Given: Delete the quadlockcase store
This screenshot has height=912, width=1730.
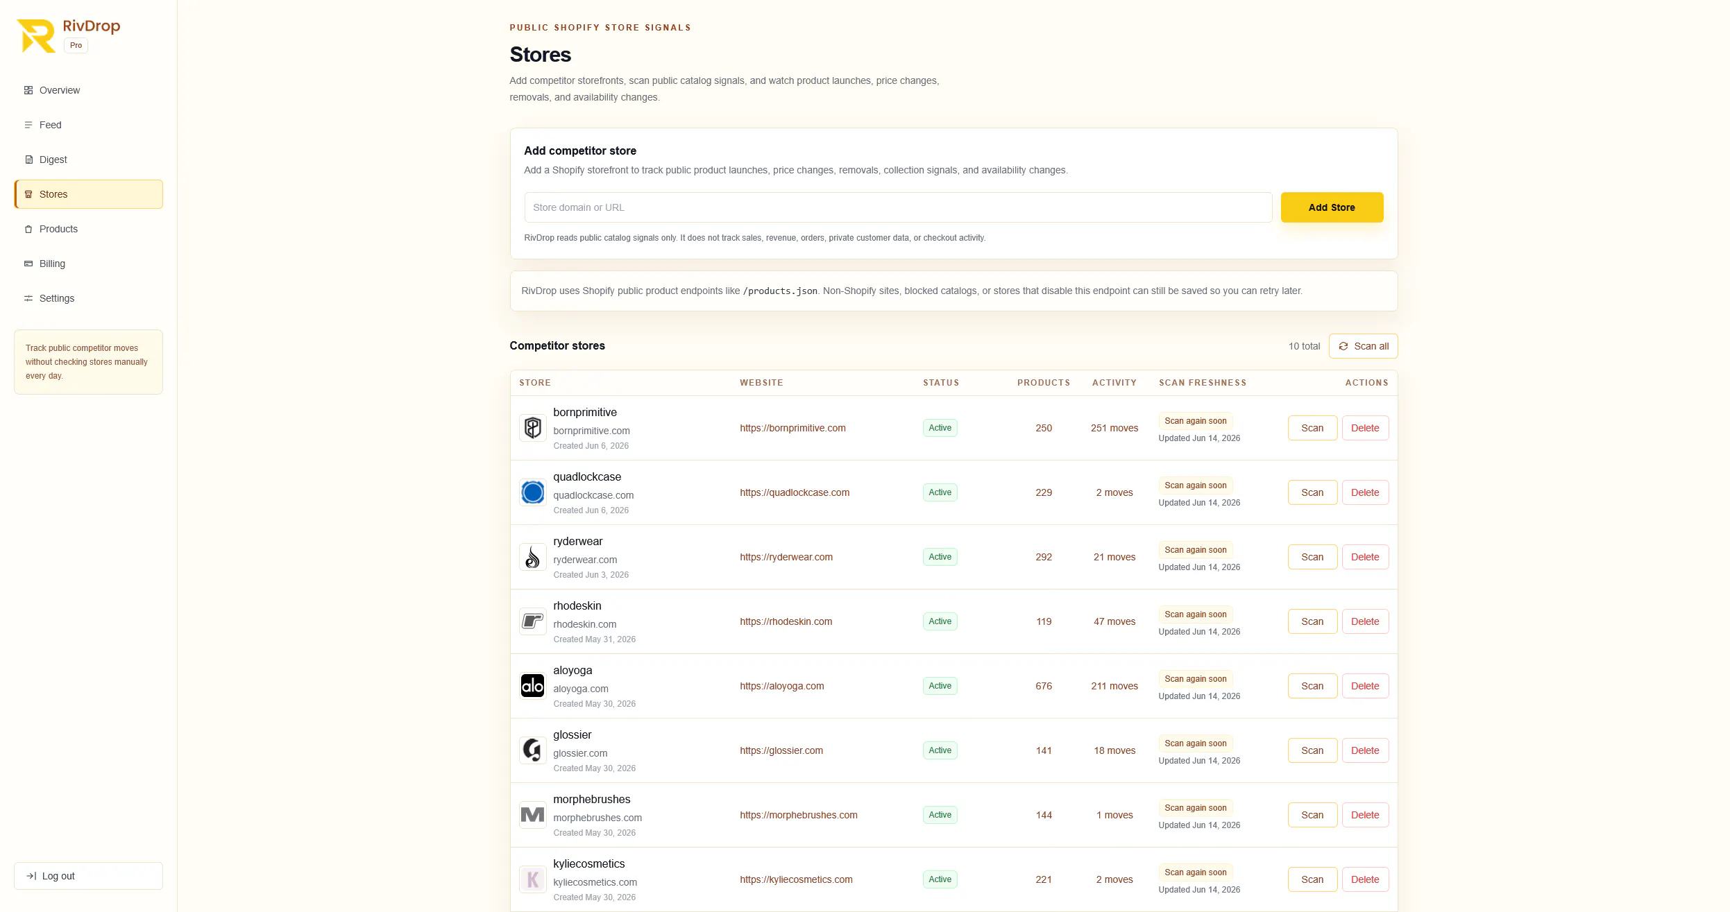Looking at the screenshot, I should pos(1365,492).
